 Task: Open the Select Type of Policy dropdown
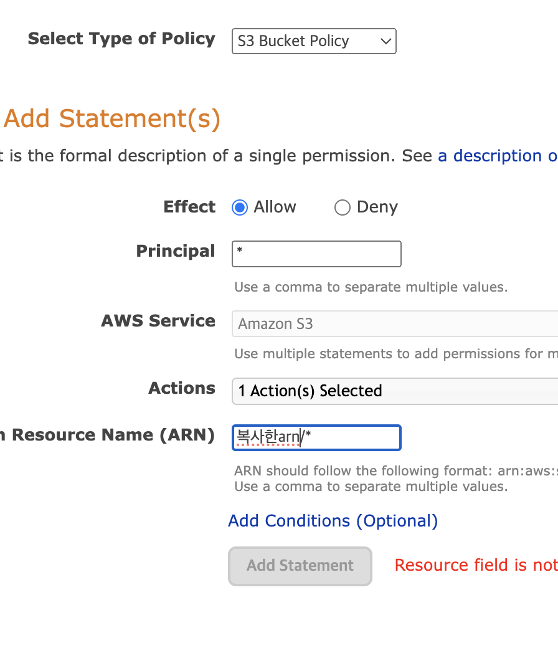(313, 41)
